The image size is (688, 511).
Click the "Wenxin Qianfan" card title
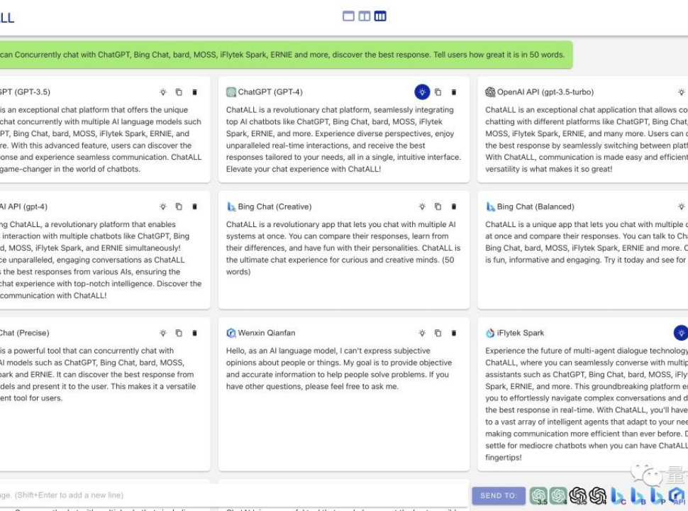[267, 333]
